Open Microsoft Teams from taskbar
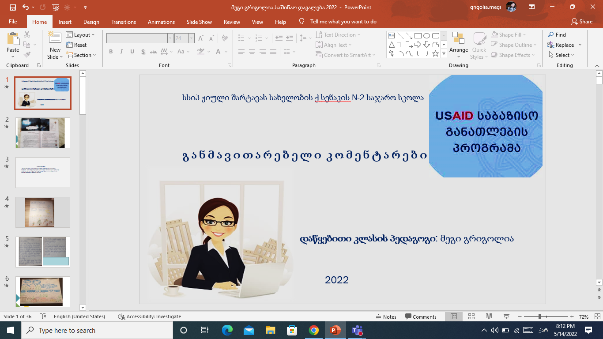This screenshot has width=603, height=339. [357, 330]
